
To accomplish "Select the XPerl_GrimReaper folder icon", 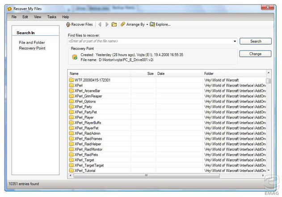I will click(x=72, y=96).
